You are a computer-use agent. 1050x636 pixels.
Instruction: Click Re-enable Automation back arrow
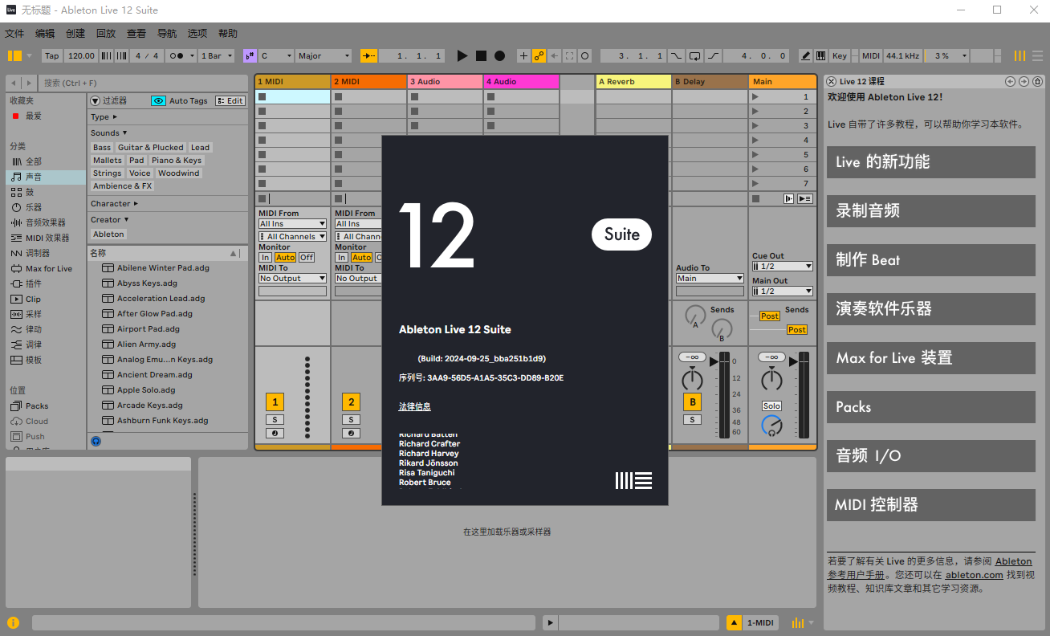point(554,56)
